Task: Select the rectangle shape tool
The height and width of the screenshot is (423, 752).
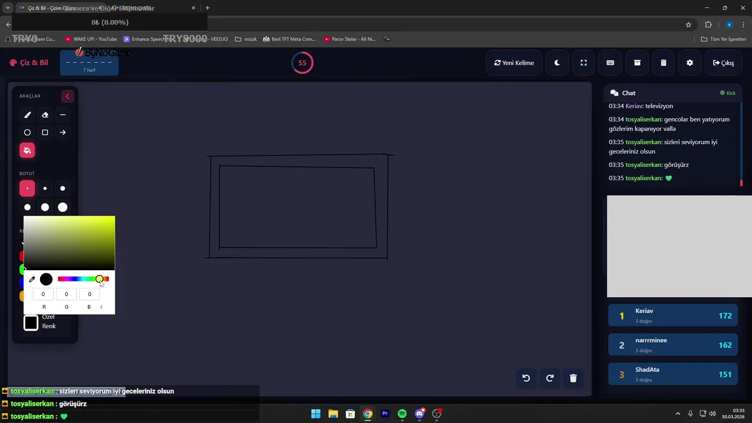Action: click(x=45, y=133)
